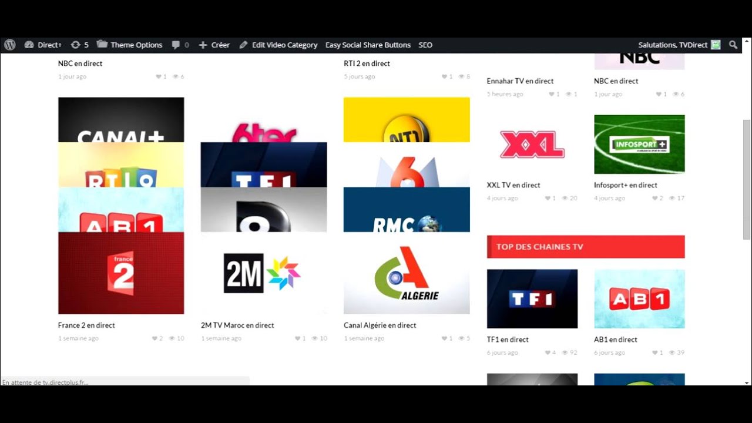Like the top-left NBC en direct post
The height and width of the screenshot is (423, 752).
coord(159,77)
